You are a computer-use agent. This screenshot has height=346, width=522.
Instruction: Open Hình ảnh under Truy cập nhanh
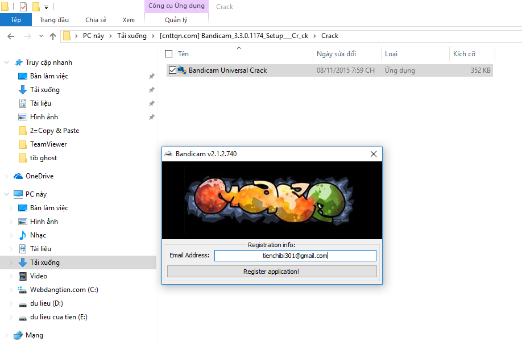point(44,117)
